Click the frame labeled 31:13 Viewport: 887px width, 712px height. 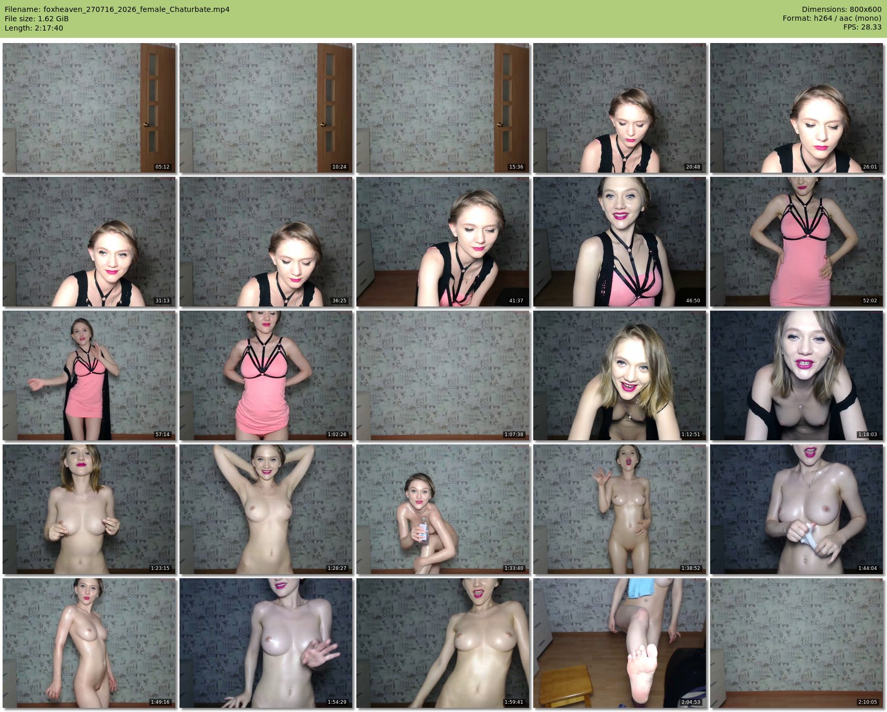pos(89,242)
